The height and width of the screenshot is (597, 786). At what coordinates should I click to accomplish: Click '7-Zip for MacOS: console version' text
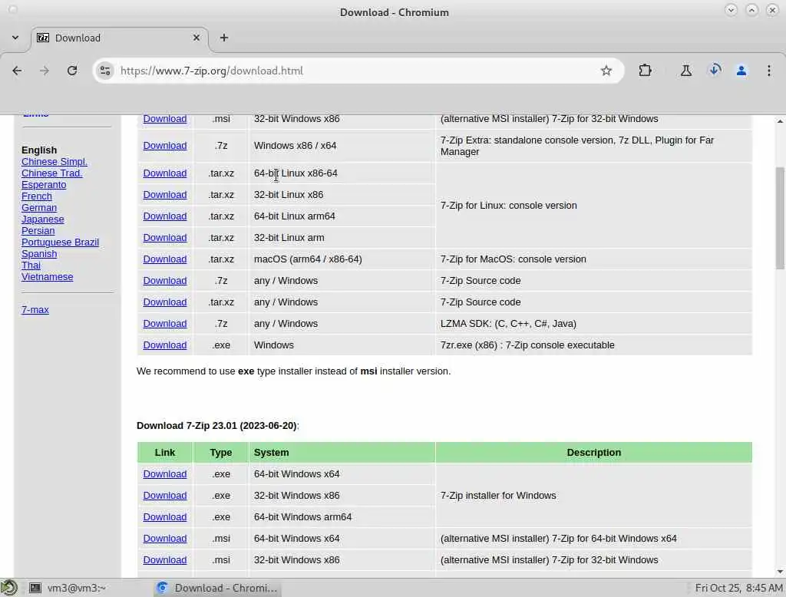click(x=513, y=259)
